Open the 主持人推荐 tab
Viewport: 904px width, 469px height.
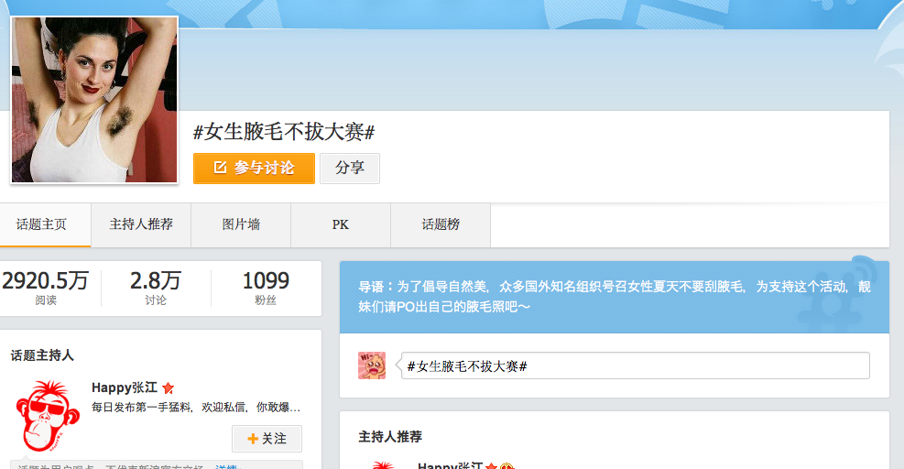coord(141,224)
